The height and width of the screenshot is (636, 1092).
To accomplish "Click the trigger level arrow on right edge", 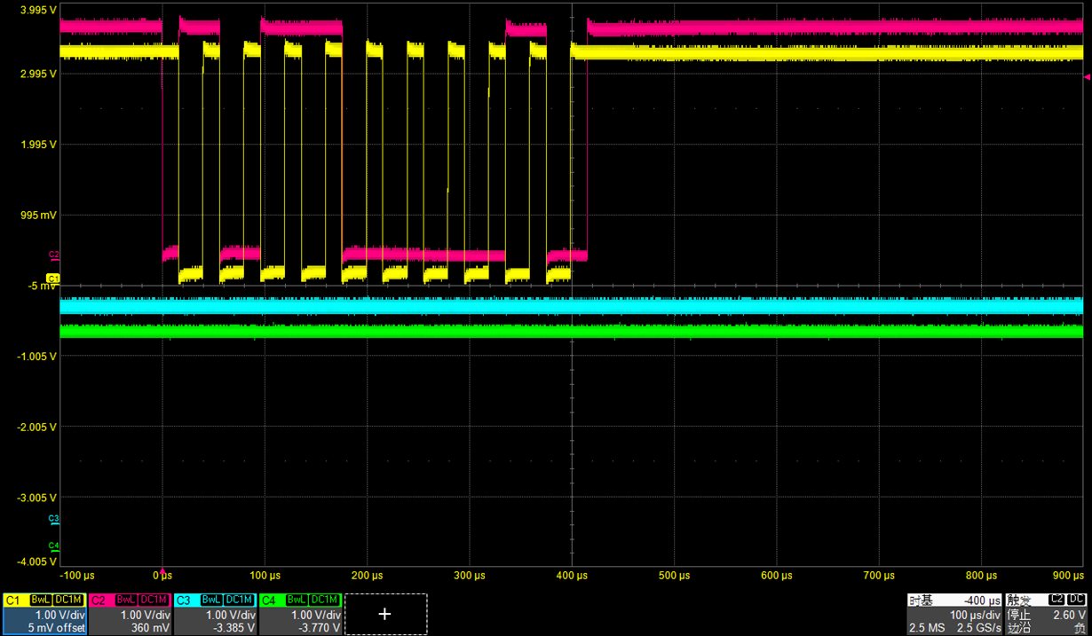I will pyautogui.click(x=1087, y=79).
